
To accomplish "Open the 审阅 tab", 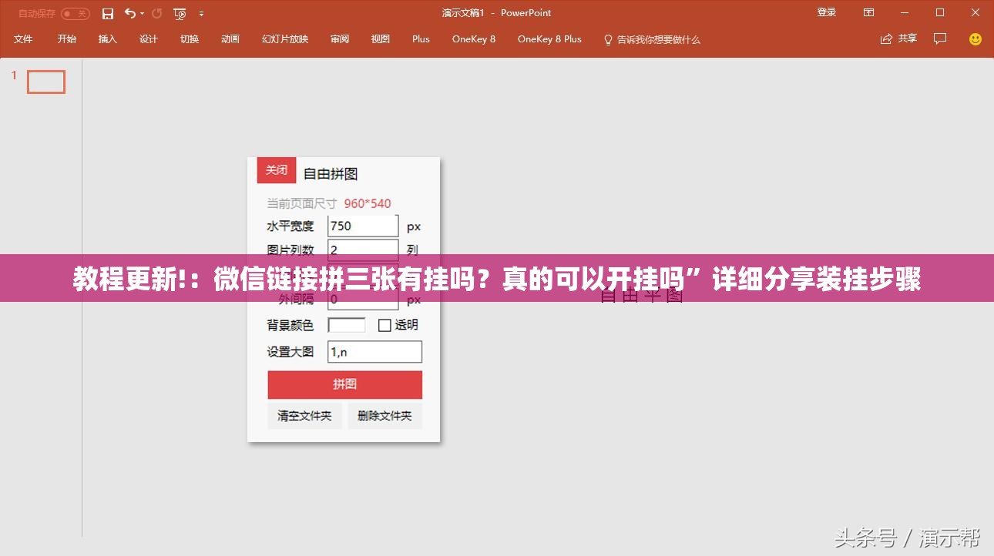I will [340, 39].
